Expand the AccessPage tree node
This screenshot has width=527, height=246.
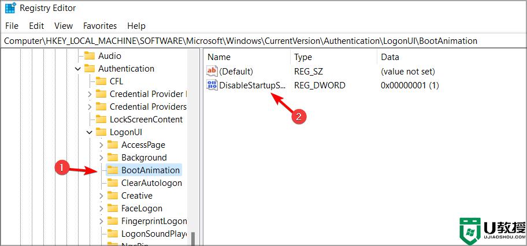[x=101, y=145]
